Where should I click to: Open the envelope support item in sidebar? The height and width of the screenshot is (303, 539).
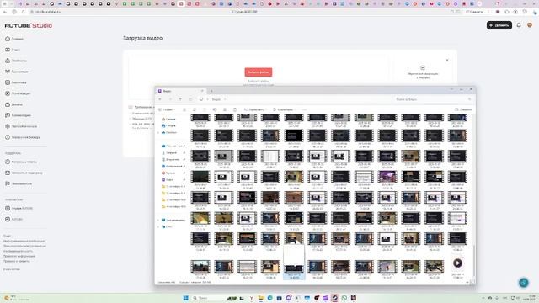click(24, 173)
